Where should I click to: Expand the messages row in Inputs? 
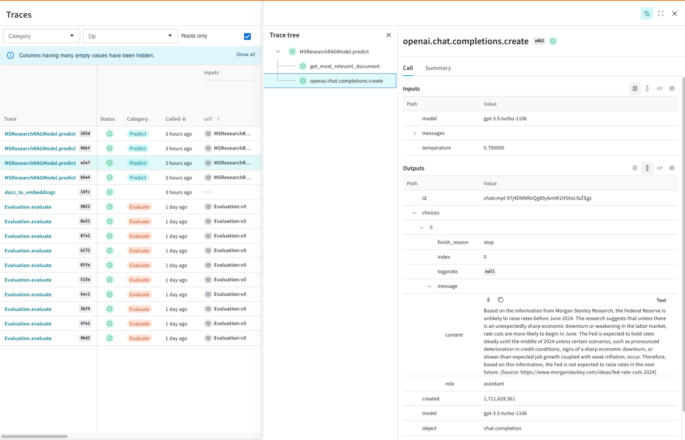pos(414,133)
